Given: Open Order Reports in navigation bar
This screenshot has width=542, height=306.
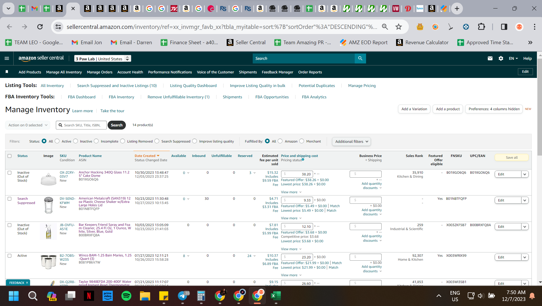Looking at the screenshot, I should [x=310, y=72].
